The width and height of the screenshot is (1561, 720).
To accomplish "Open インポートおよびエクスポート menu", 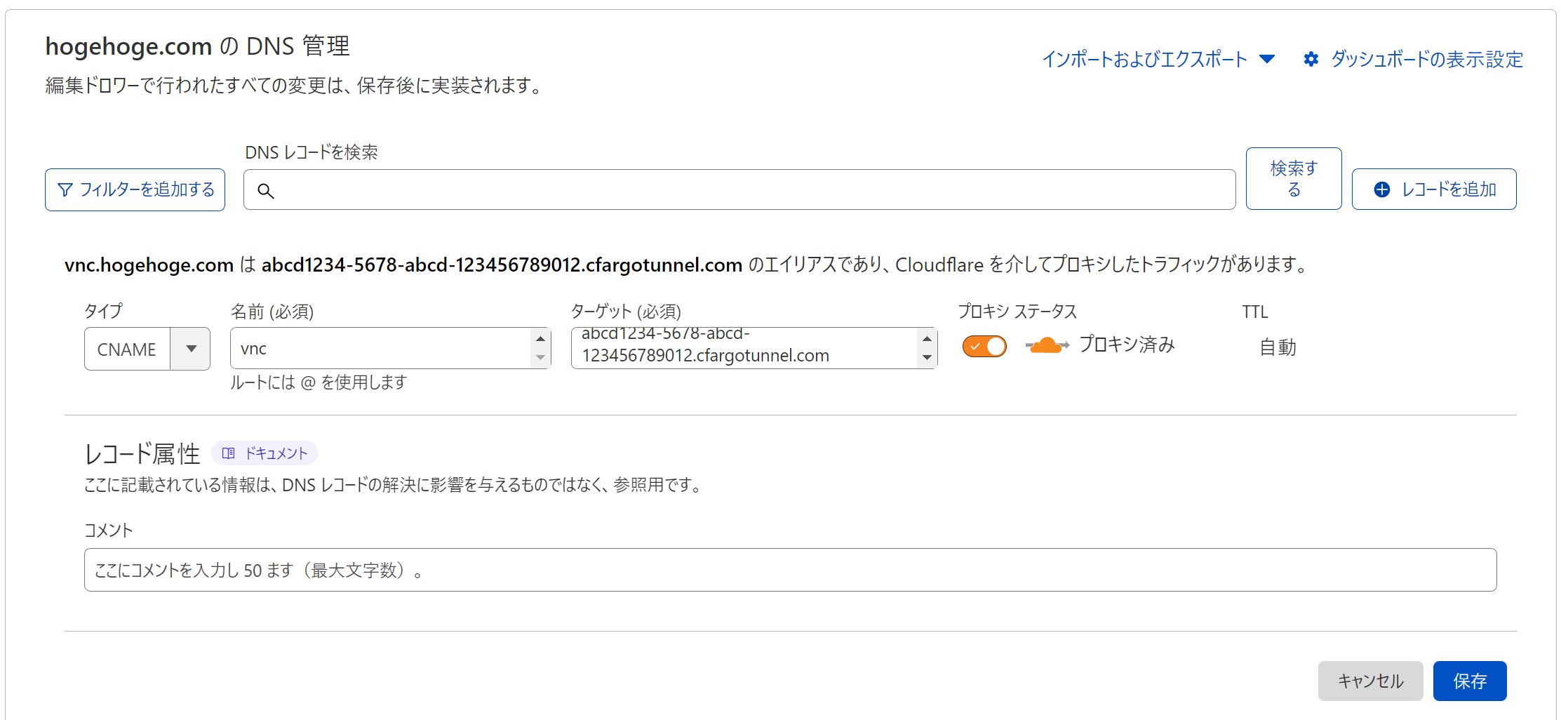I will click(1158, 59).
